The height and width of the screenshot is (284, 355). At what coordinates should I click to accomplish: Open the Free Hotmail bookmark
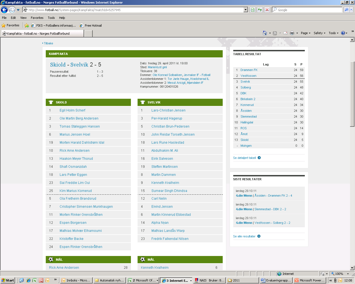(x=91, y=26)
